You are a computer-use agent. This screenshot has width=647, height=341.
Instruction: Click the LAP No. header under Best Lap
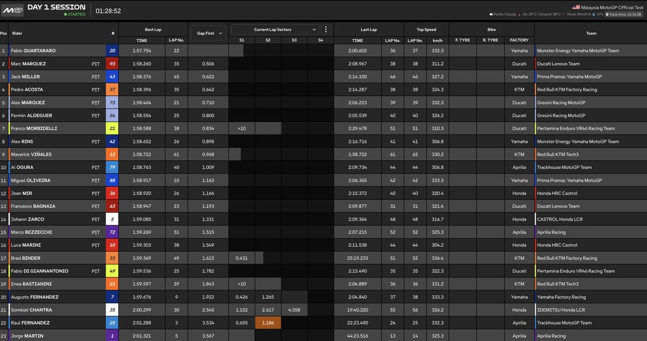(176, 40)
